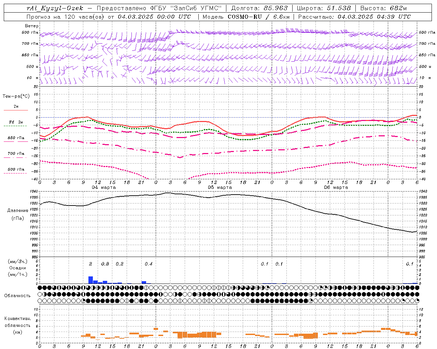The image size is (437, 349).
Task: Click the tallest blue precipitation bar
Action: pyautogui.click(x=90, y=280)
